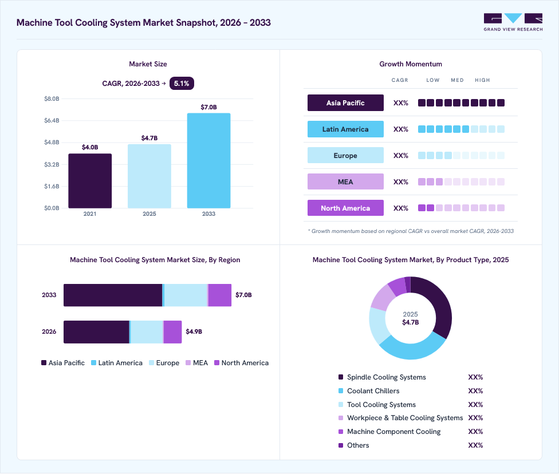This screenshot has width=559, height=474.
Task: Click the Europe segment in 2026 bar
Action: [x=147, y=332]
